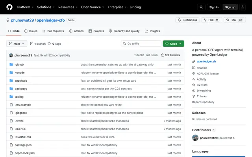The height and width of the screenshot is (157, 252).
Task: Click the commit history clock icon
Action: (x=163, y=55)
